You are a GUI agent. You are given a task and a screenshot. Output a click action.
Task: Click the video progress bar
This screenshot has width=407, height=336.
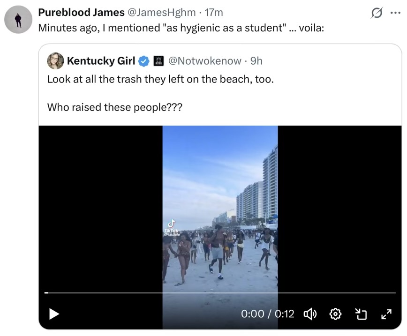[x=220, y=293]
